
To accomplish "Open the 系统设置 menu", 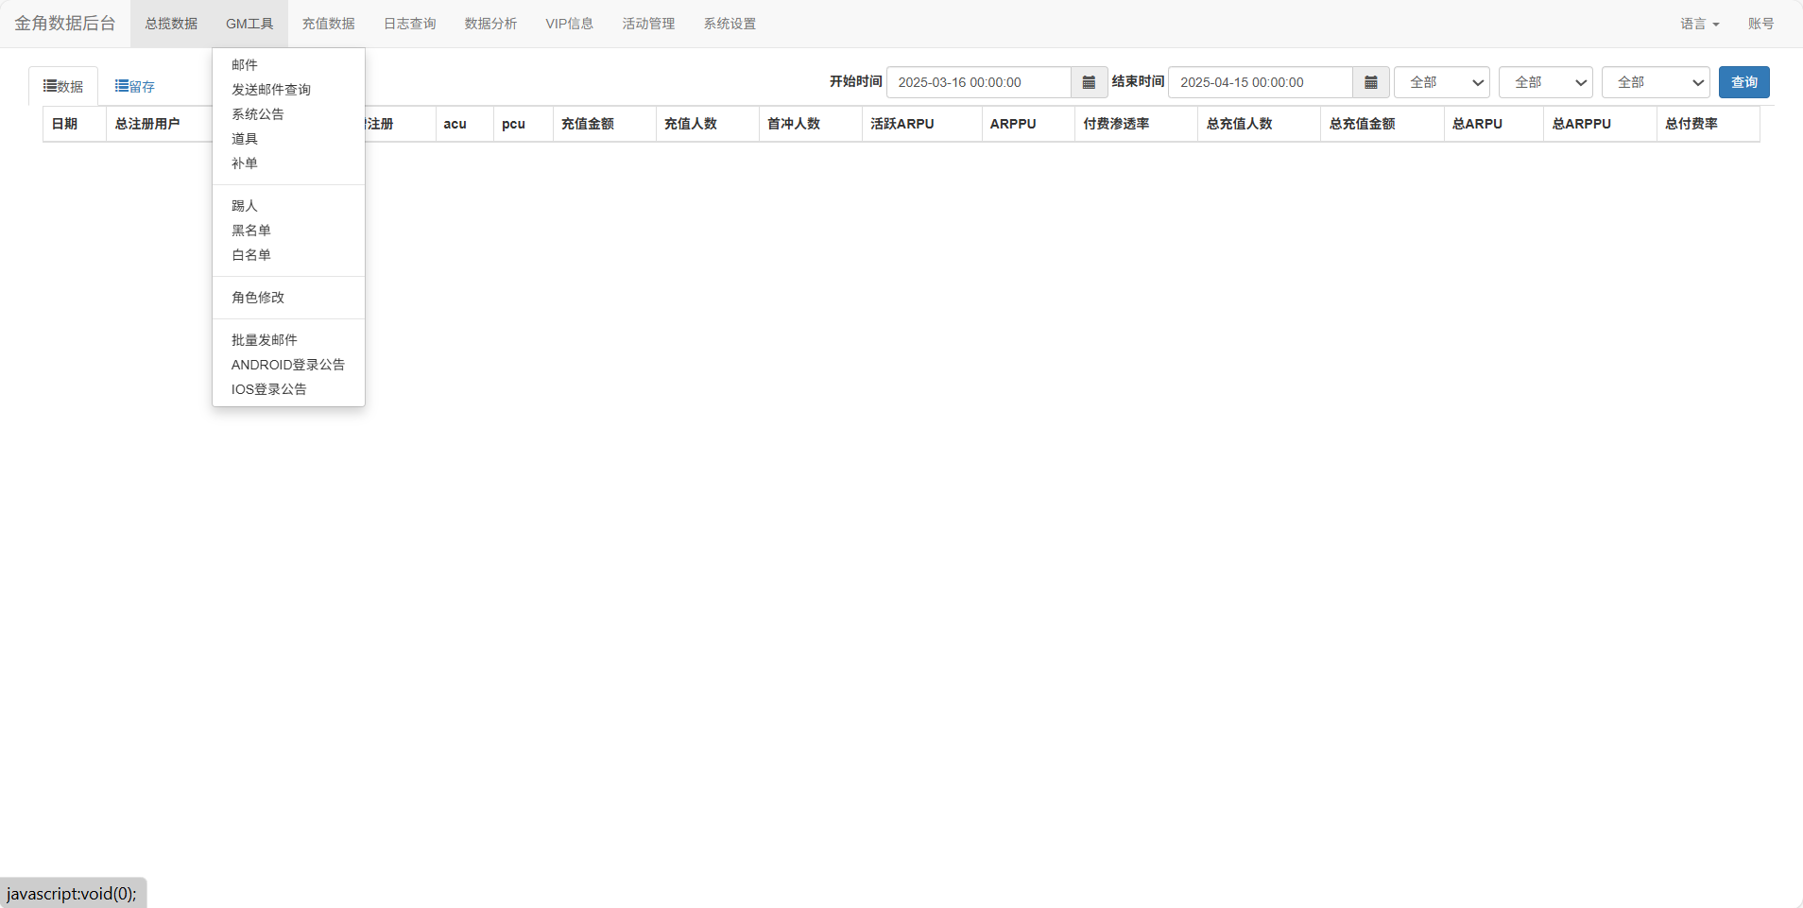I will [x=730, y=24].
